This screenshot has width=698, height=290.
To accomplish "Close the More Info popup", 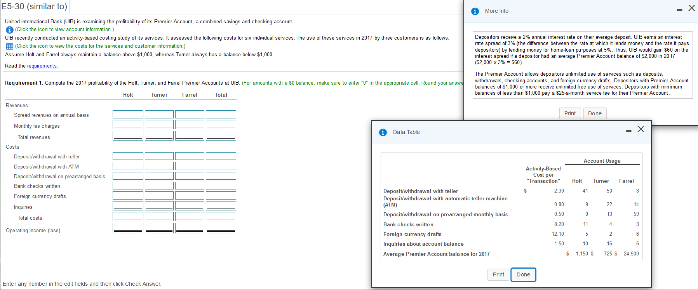I will pyautogui.click(x=691, y=8).
